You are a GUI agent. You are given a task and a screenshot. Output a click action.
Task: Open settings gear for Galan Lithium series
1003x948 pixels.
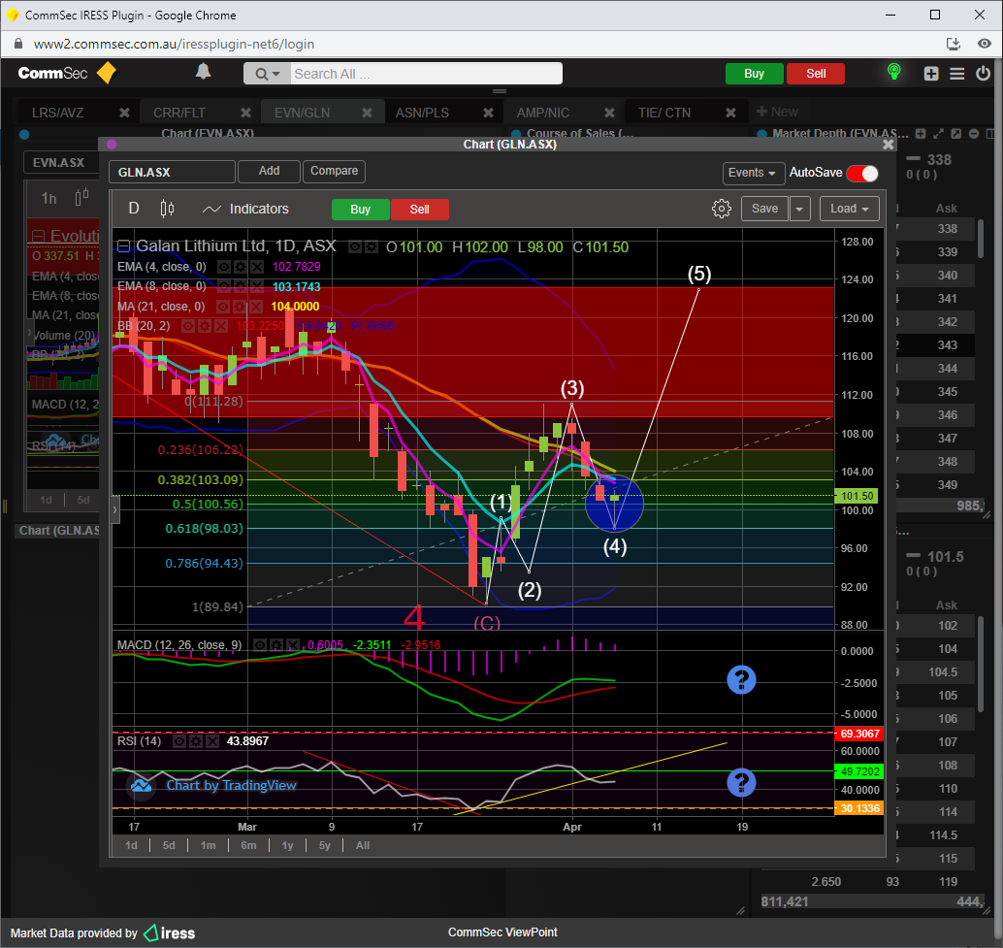[x=371, y=246]
